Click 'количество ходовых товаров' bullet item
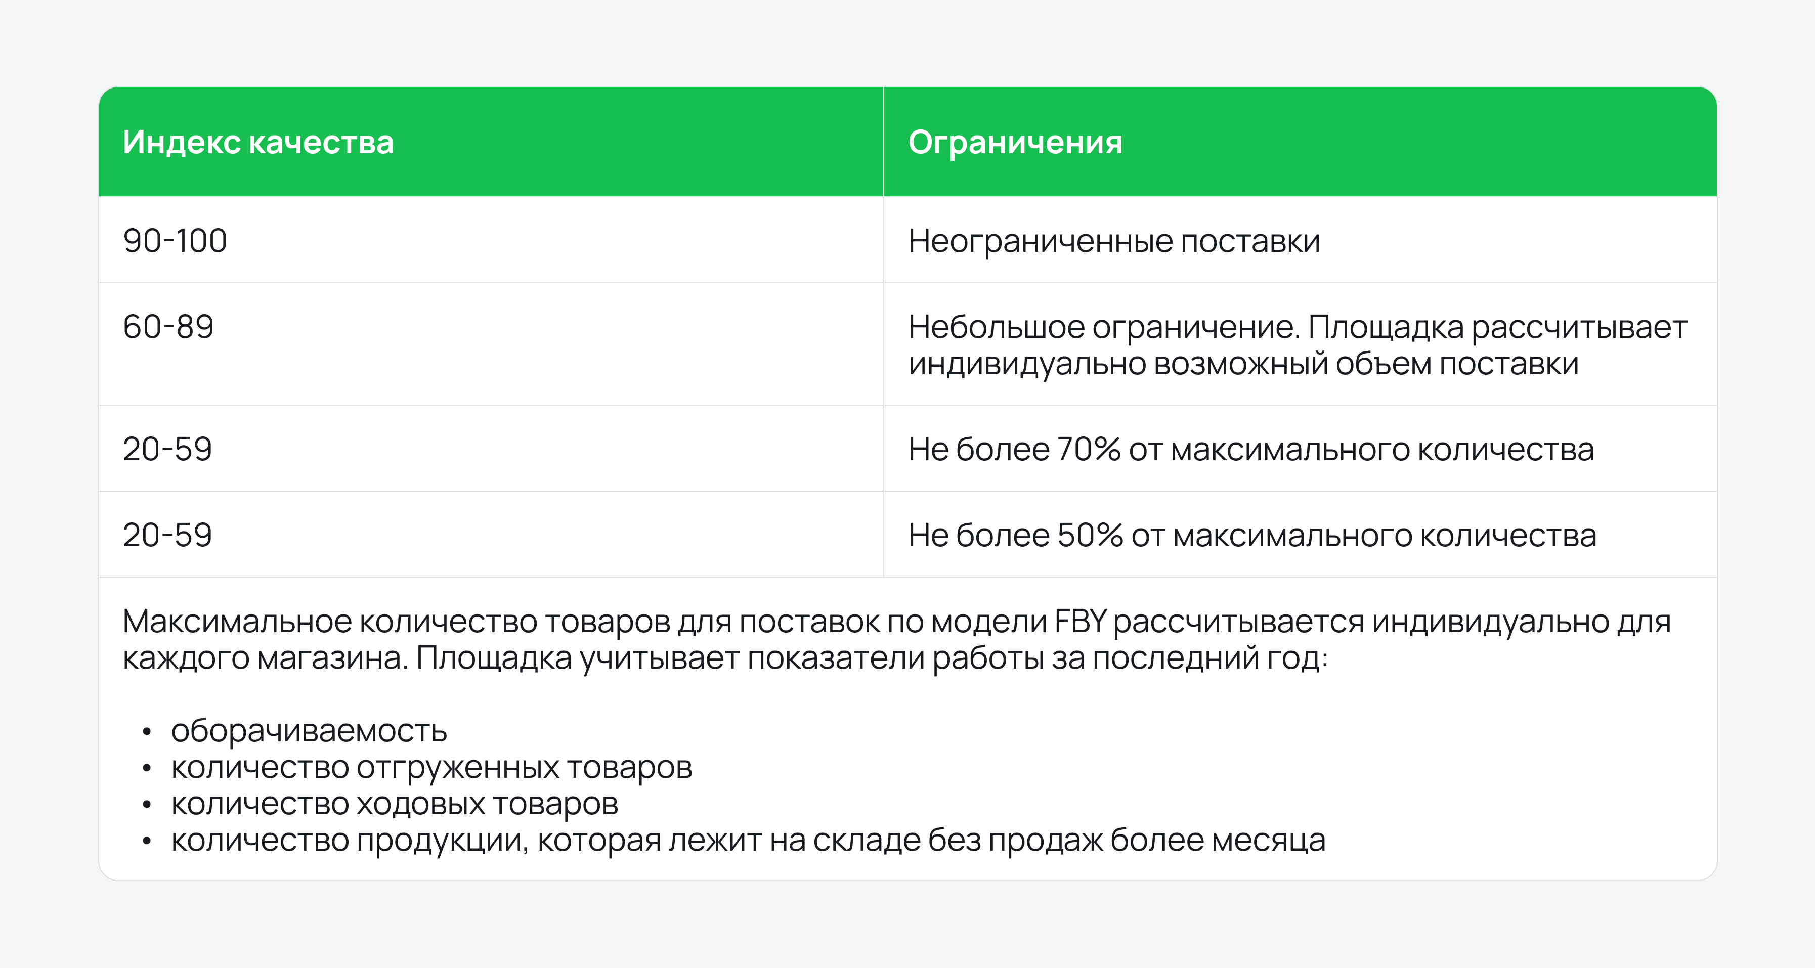The image size is (1815, 968). point(395,804)
